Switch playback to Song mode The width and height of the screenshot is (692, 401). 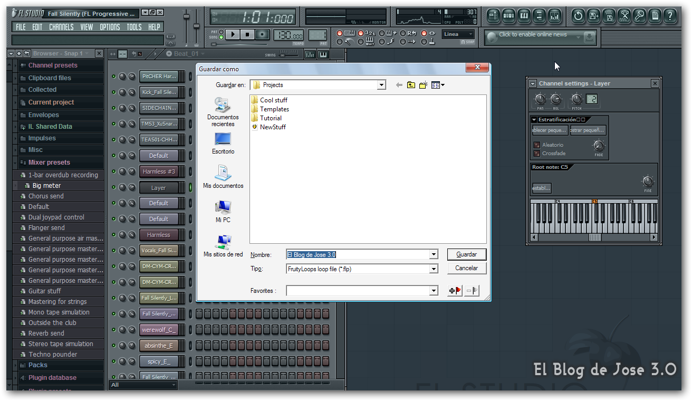(x=222, y=37)
